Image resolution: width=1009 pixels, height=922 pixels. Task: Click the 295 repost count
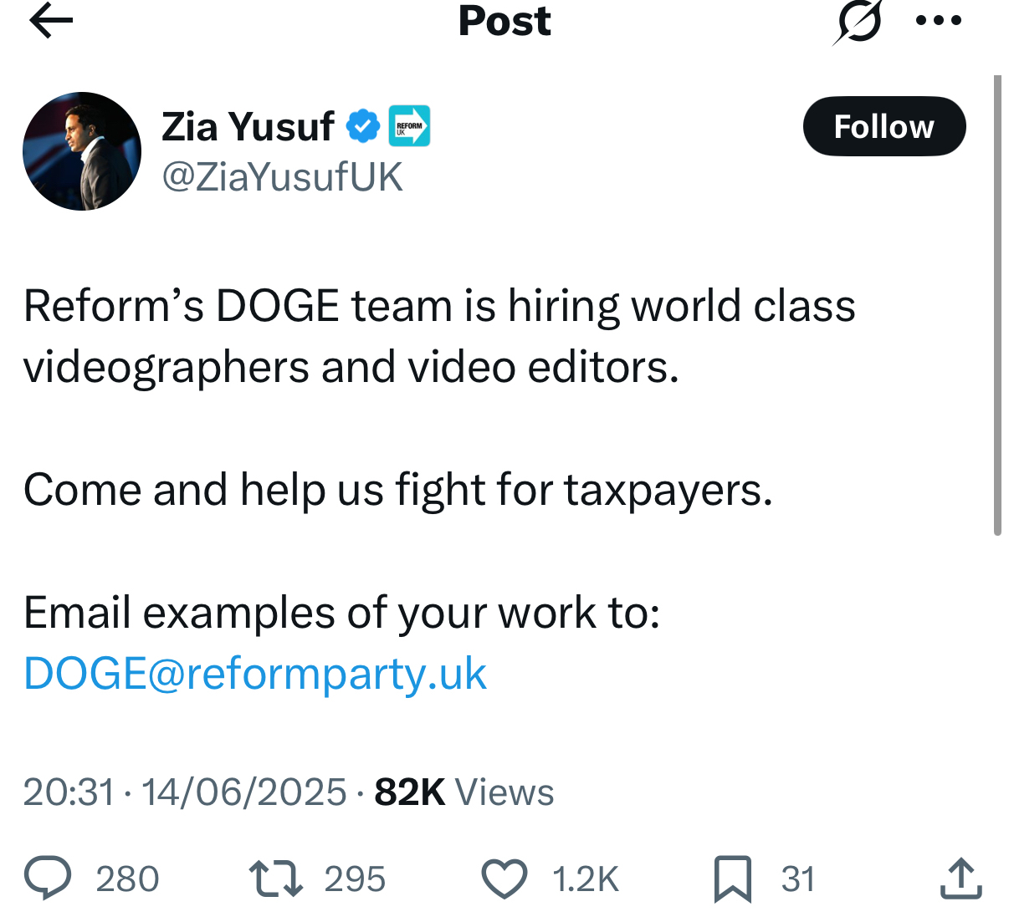click(355, 879)
